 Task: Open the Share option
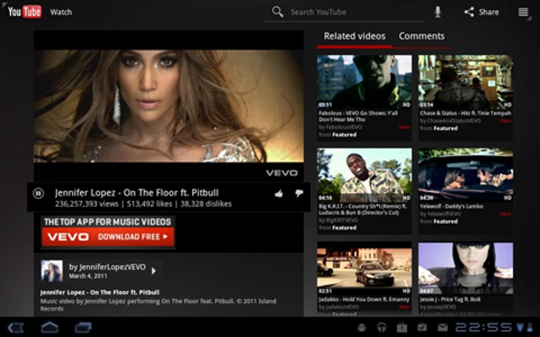481,12
